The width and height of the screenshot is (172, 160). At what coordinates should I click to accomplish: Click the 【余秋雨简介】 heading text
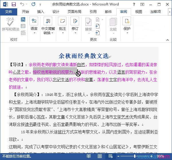[x=27, y=95]
